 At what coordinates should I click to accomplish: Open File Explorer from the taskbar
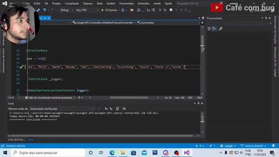123,153
